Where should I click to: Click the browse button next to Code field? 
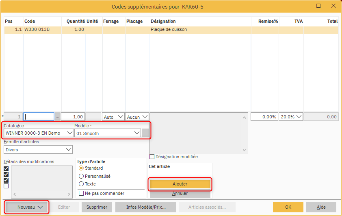[57, 117]
